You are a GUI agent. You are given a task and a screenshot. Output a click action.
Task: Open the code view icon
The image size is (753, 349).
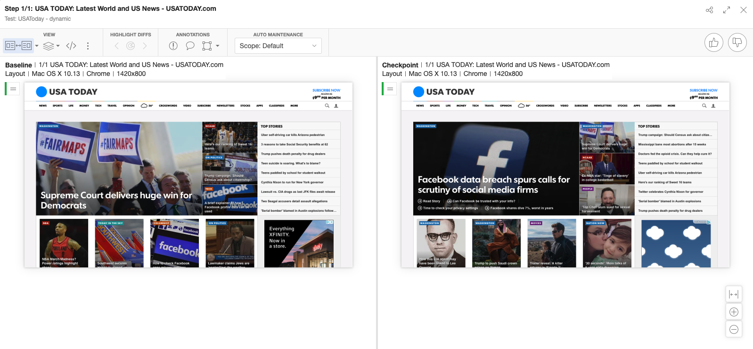[x=71, y=46]
